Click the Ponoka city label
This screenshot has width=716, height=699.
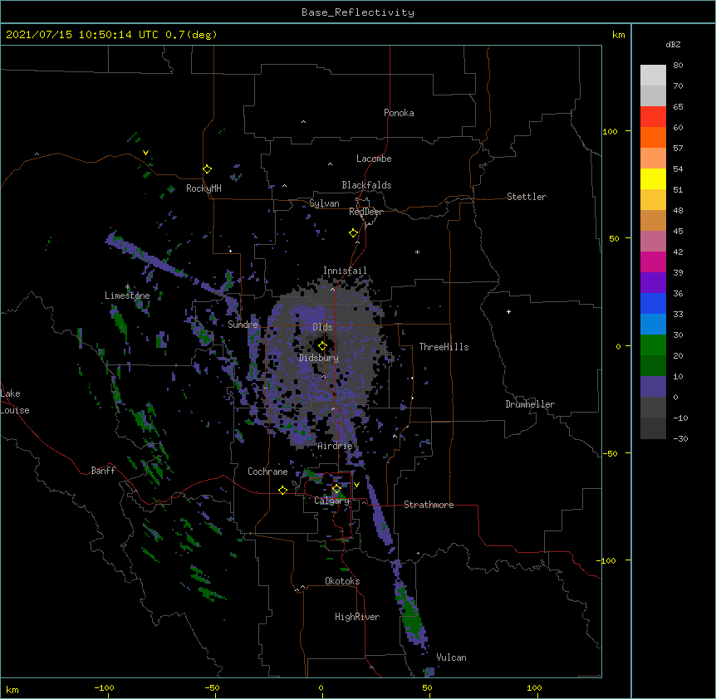pyautogui.click(x=399, y=113)
